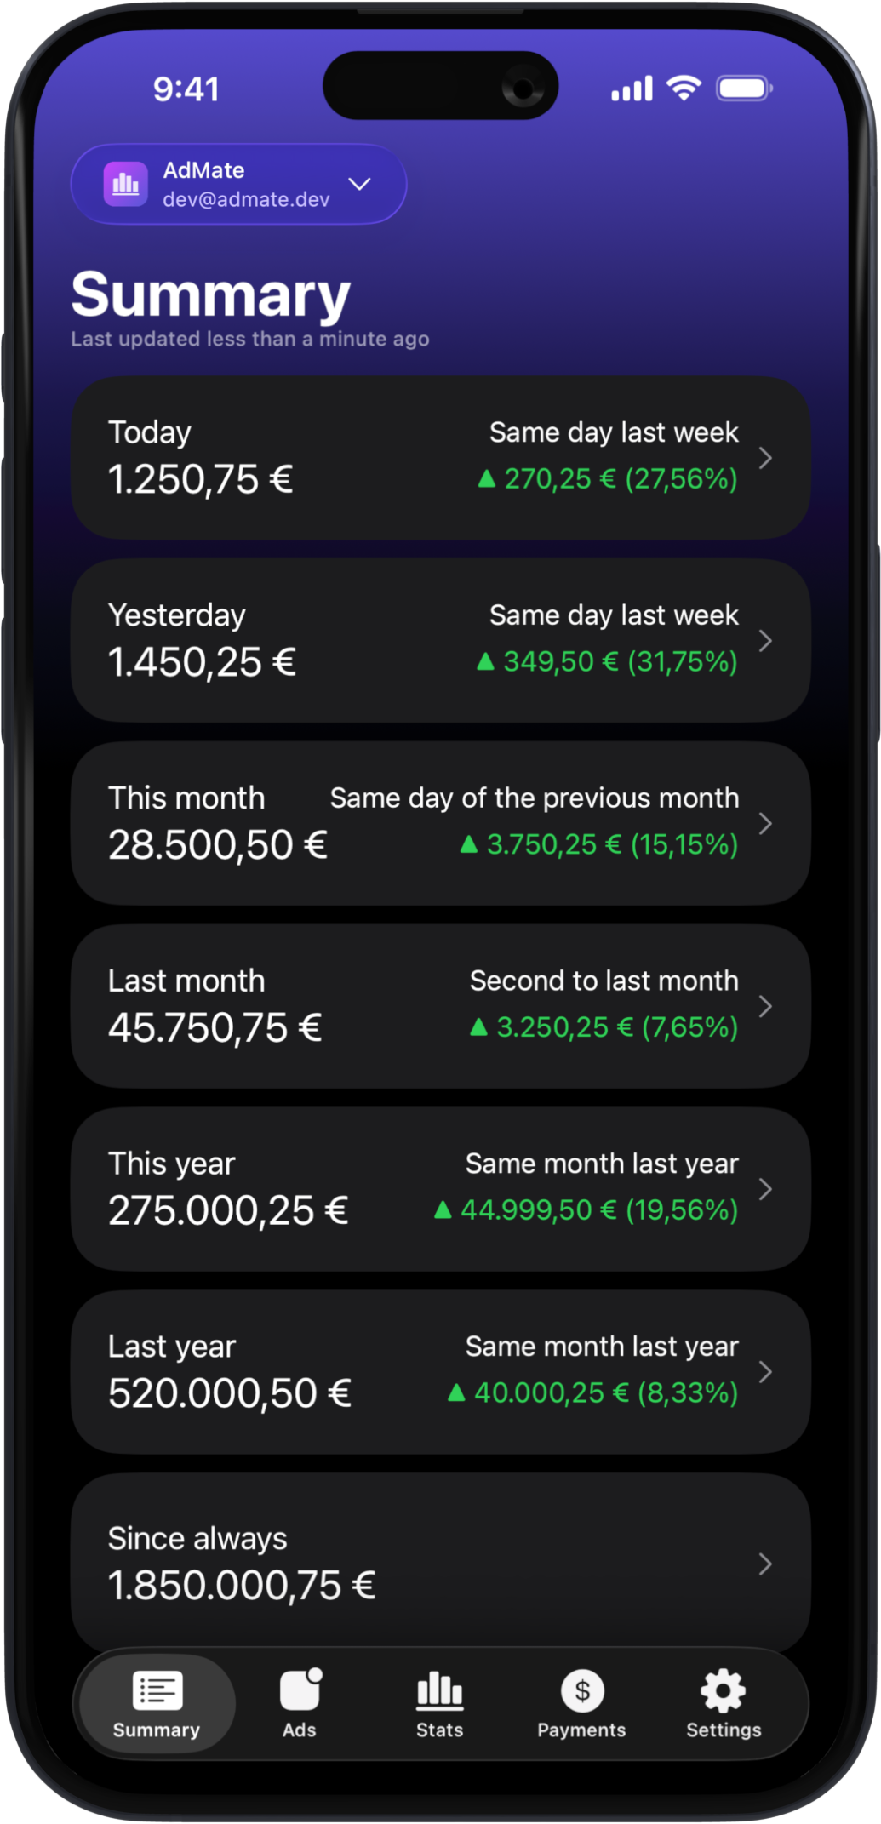Image resolution: width=881 pixels, height=1824 pixels.
Task: Open the Settings gear icon
Action: [x=723, y=1690]
